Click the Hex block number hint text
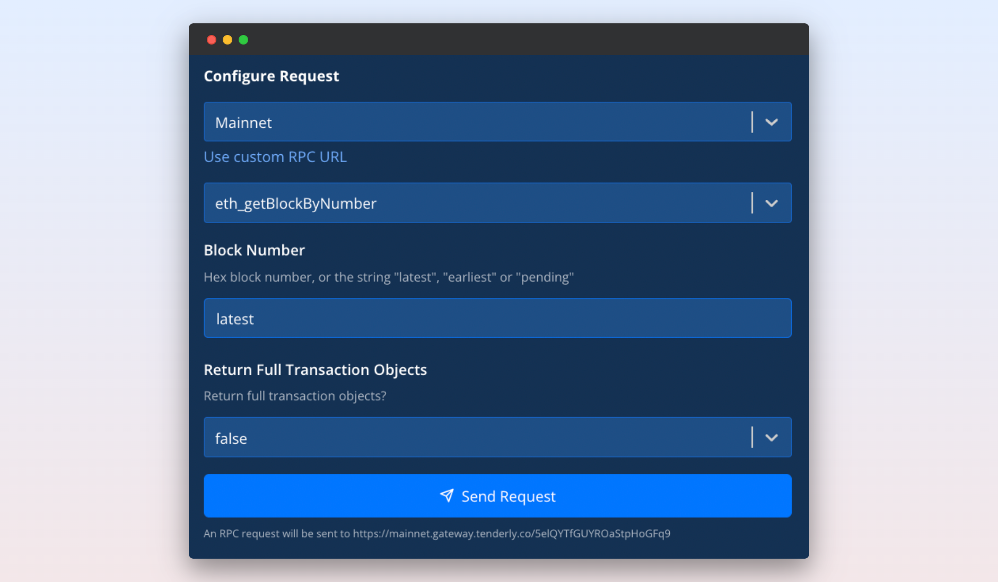998x582 pixels. click(x=389, y=277)
